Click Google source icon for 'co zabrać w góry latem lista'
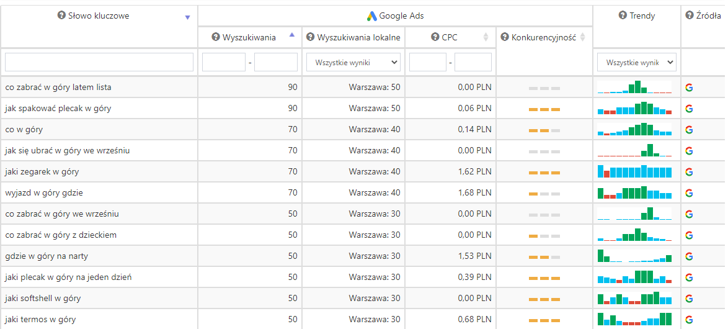 coord(689,88)
